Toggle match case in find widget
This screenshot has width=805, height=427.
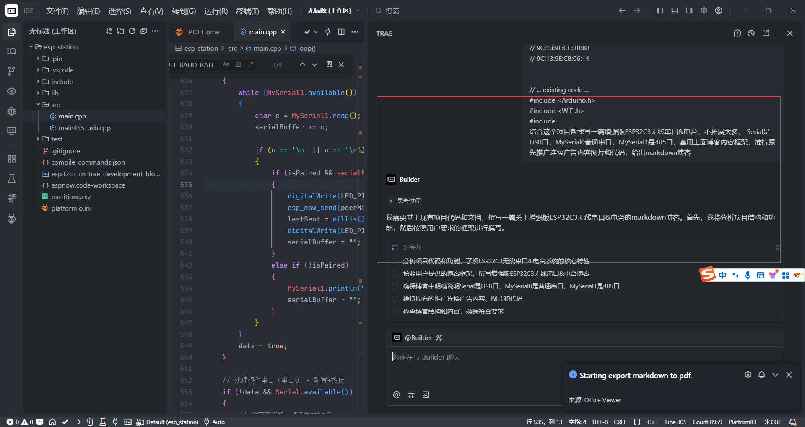coord(226,64)
